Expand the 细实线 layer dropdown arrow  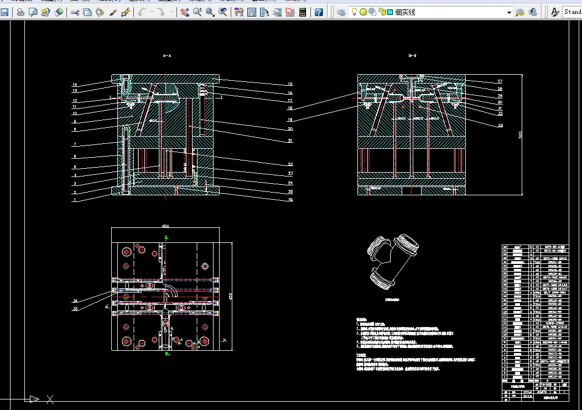pos(509,12)
